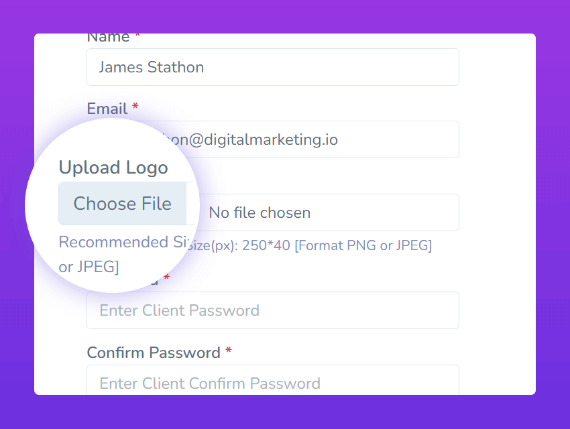Focus the Enter Client Confirm Password field
Screen dimensions: 570x429
[x=272, y=382]
